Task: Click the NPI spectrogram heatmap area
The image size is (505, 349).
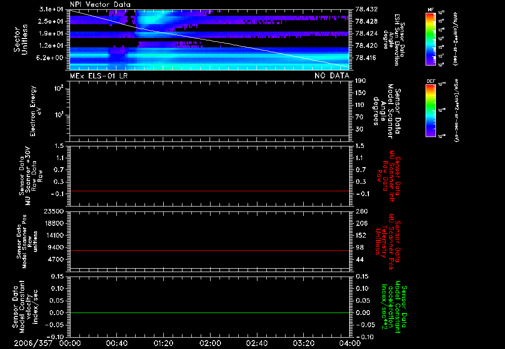Action: tap(209, 40)
